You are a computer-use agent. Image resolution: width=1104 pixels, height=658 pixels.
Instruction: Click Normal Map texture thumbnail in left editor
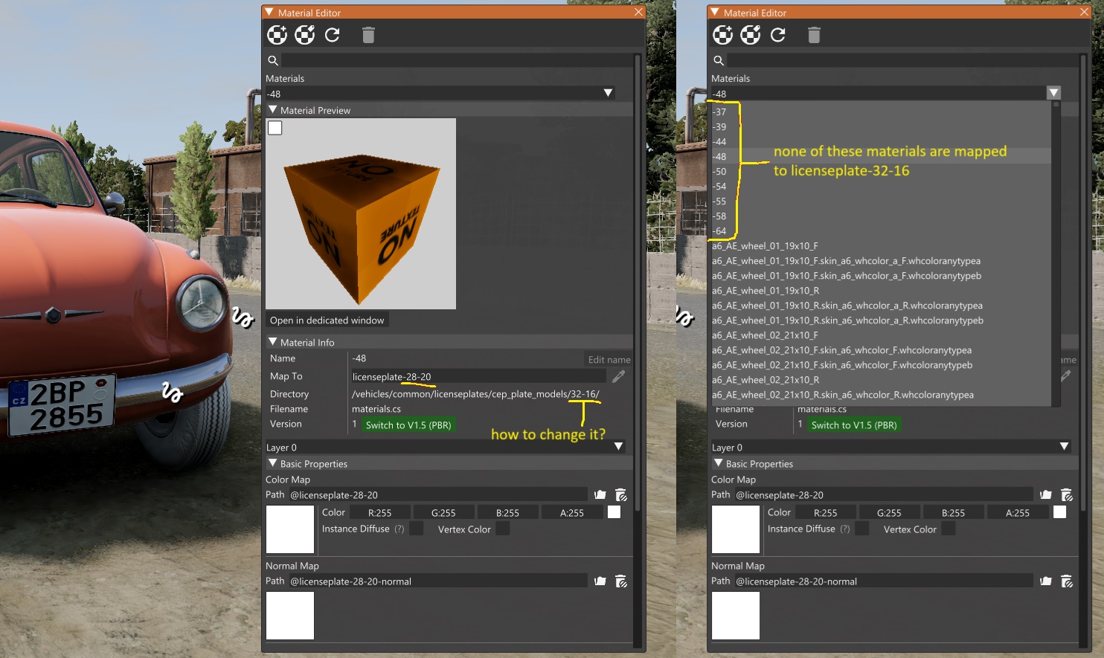click(290, 616)
